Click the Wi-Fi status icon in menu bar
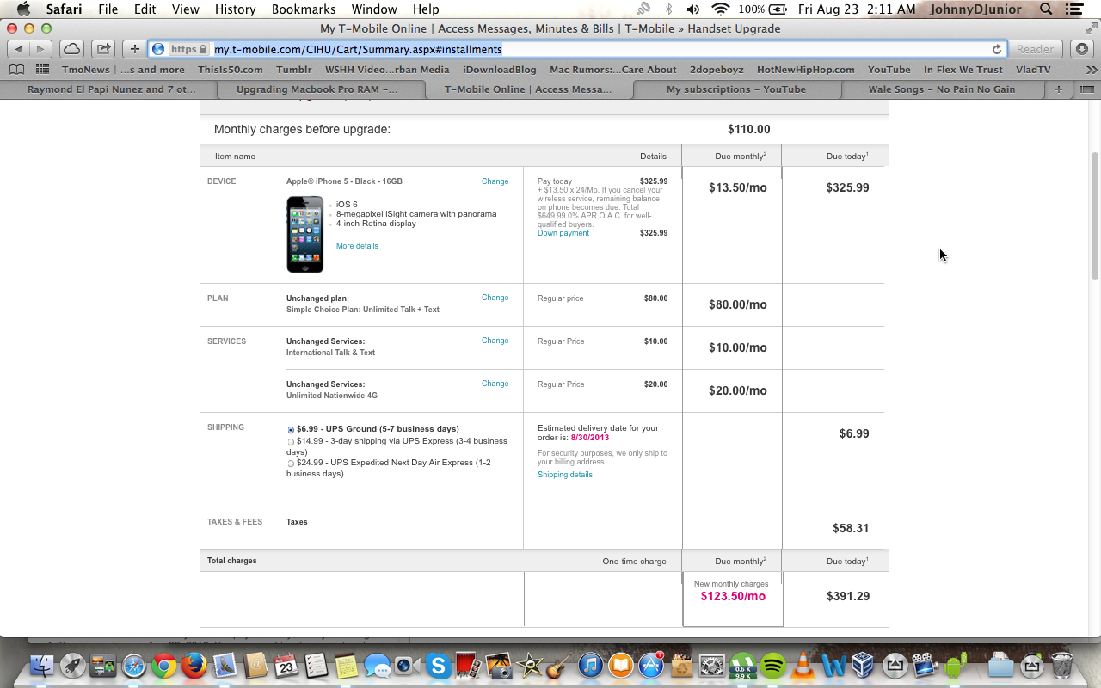The height and width of the screenshot is (688, 1101). (721, 9)
